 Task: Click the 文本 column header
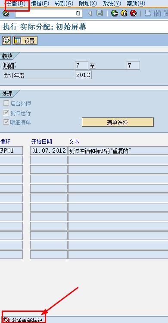click(74, 142)
